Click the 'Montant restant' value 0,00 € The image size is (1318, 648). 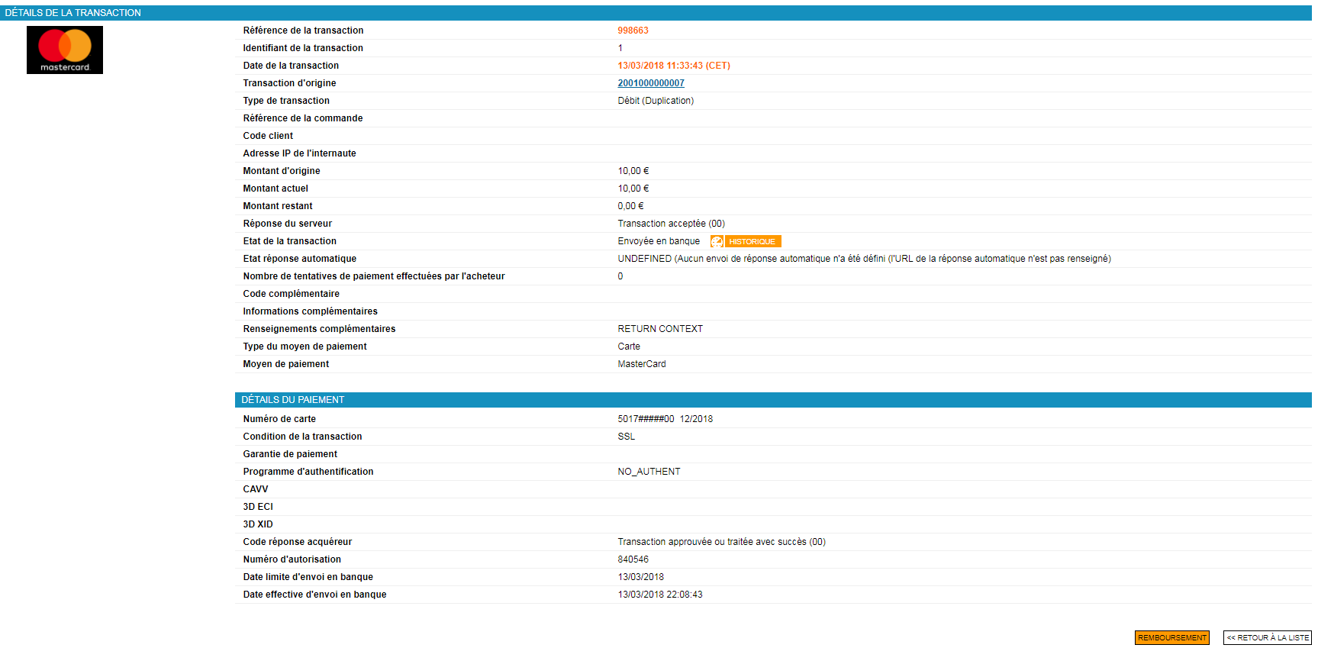click(630, 206)
